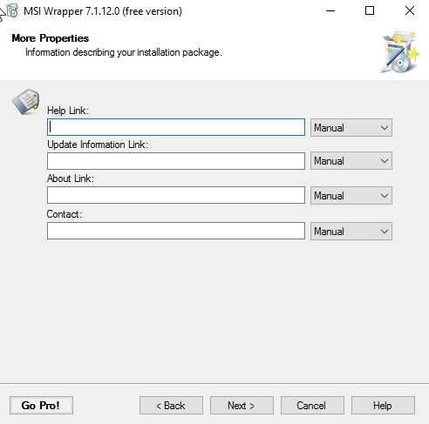Image resolution: width=429 pixels, height=424 pixels.
Task: Open the Help Link Manual dropdown
Action: click(351, 128)
